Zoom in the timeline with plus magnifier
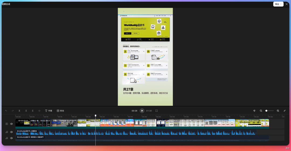 (x=278, y=111)
